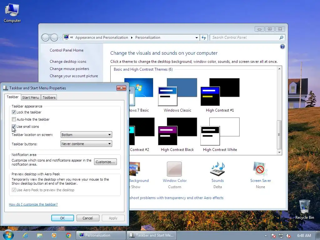Image resolution: width=320 pixels, height=240 pixels.
Task: Open the Action Center flag tray icon
Action: point(273,236)
